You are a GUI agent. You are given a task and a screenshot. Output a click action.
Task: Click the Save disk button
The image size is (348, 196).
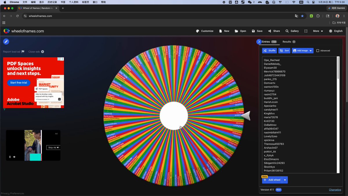[257, 31]
